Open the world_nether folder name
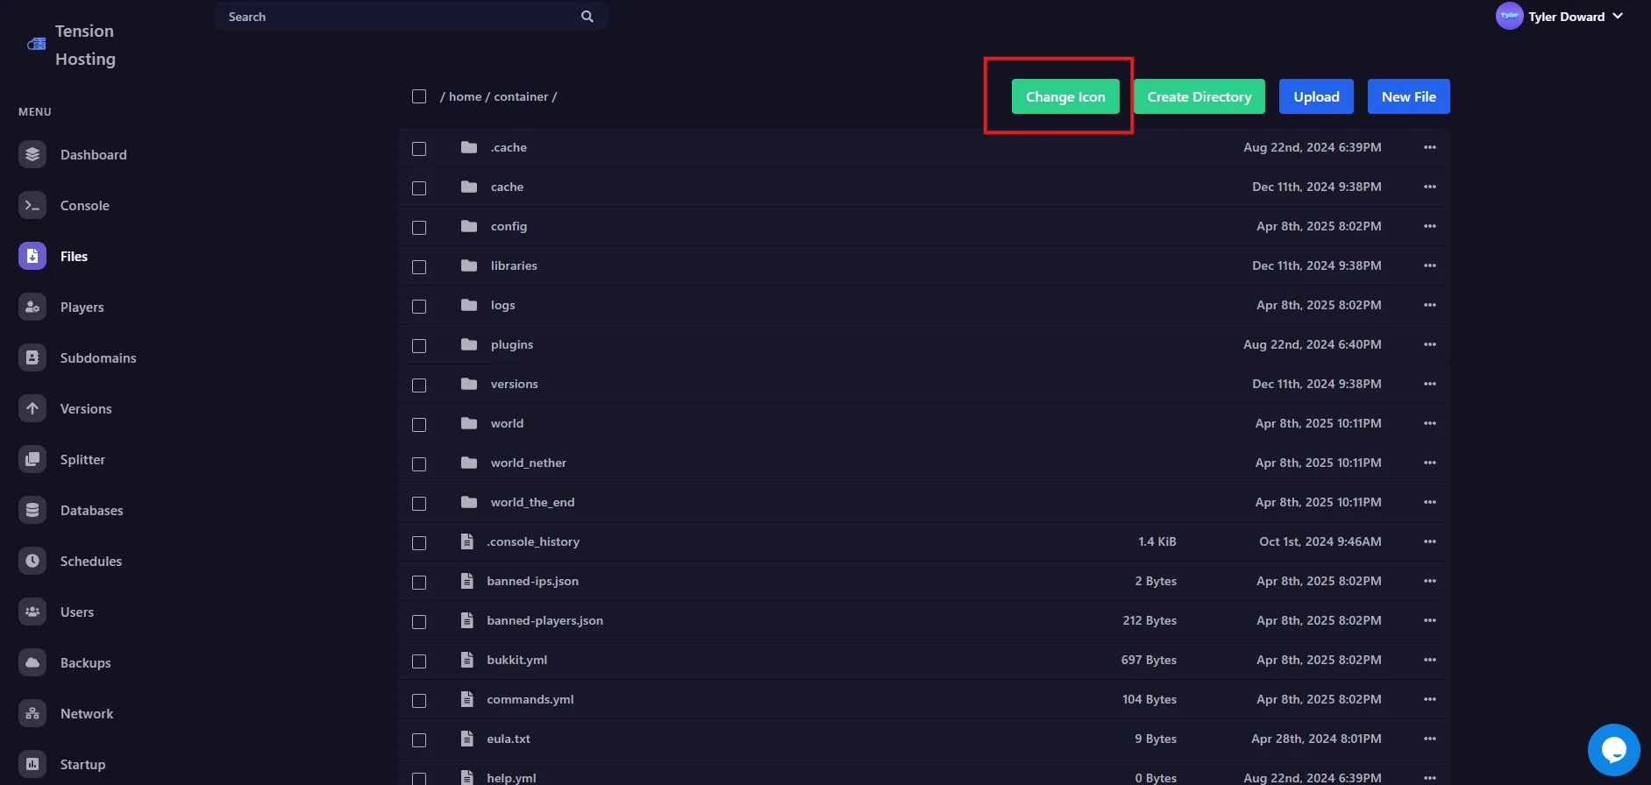 click(529, 463)
